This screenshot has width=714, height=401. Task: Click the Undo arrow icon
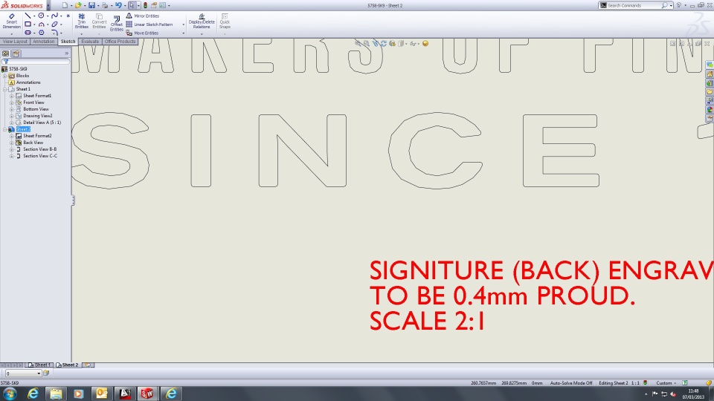(118, 5)
